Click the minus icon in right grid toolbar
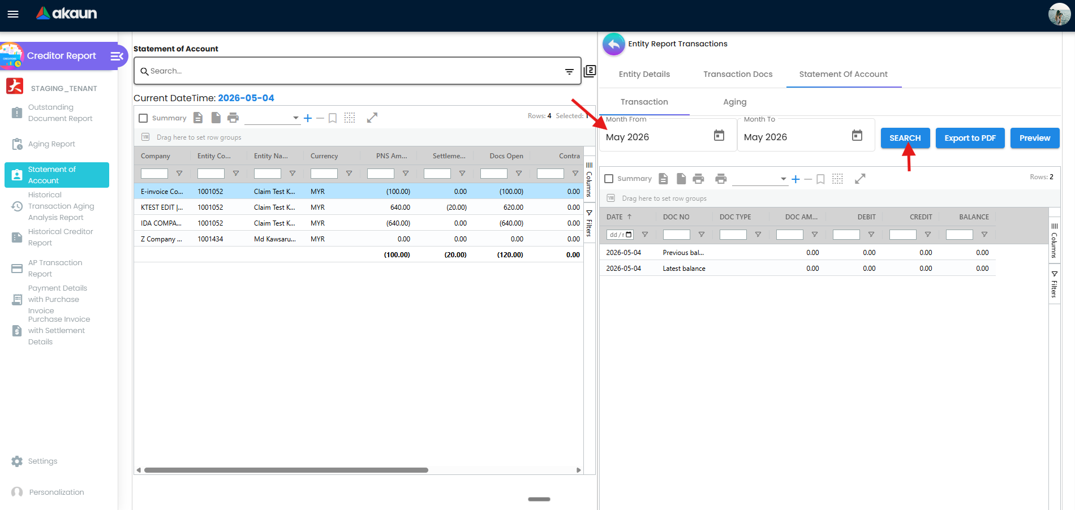 click(x=808, y=179)
